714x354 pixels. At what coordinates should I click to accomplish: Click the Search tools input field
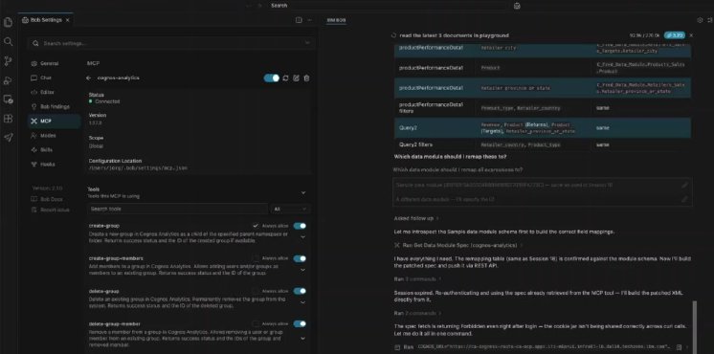click(x=177, y=209)
